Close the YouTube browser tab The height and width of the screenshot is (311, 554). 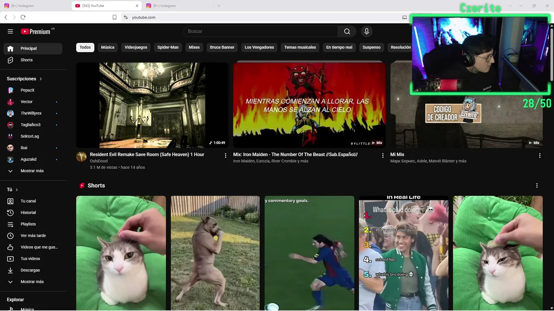tap(137, 6)
